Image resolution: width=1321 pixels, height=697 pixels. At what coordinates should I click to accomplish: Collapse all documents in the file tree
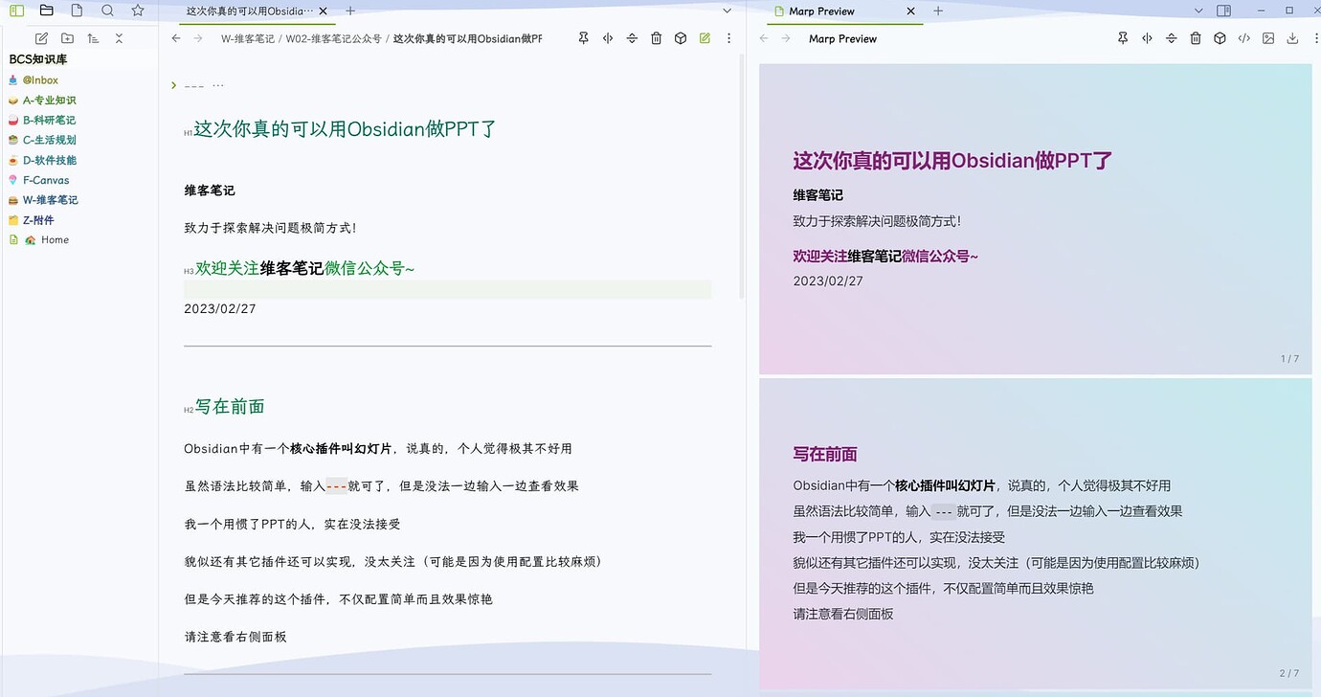point(119,38)
